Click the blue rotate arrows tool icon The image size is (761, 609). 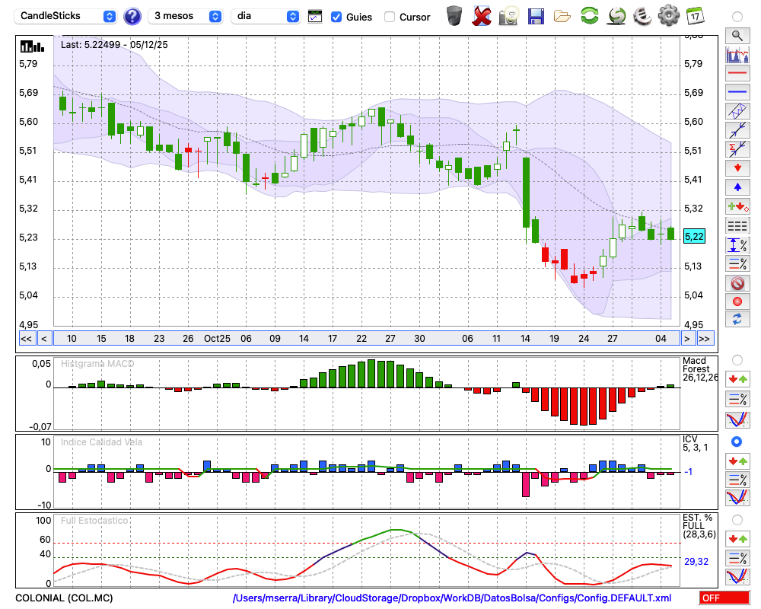click(737, 320)
